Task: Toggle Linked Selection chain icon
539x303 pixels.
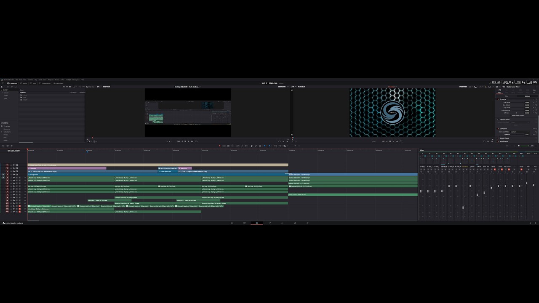Action: [x=256, y=146]
